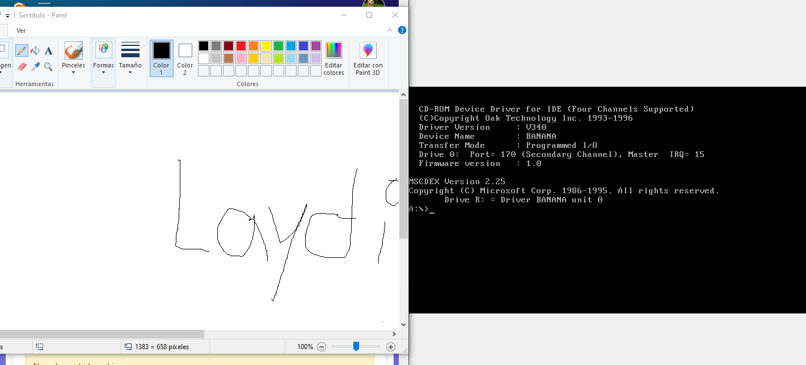Screen dimensions: 806x365
Task: Pick the black color swatch
Action: click(203, 46)
